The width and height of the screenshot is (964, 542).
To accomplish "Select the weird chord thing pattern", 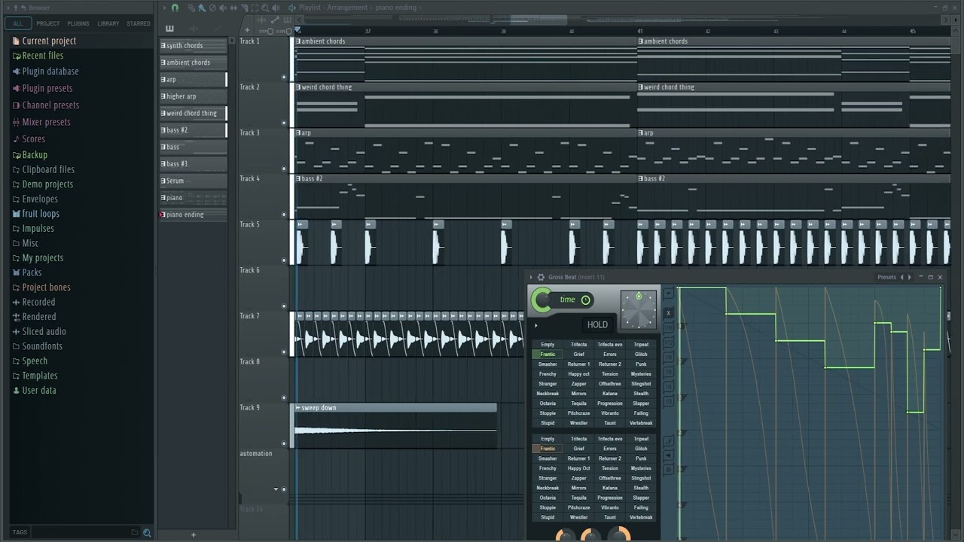I will coord(193,113).
